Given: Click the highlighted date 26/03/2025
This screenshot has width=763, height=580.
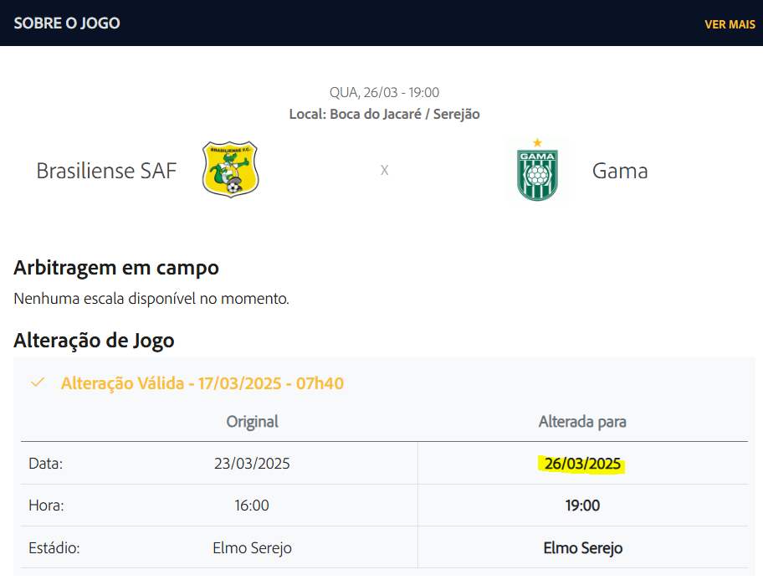Looking at the screenshot, I should click(x=582, y=464).
